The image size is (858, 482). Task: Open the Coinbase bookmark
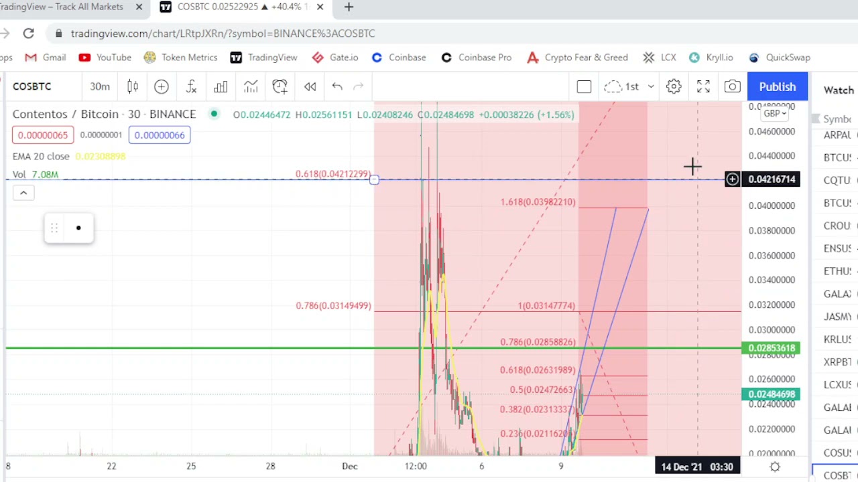398,58
